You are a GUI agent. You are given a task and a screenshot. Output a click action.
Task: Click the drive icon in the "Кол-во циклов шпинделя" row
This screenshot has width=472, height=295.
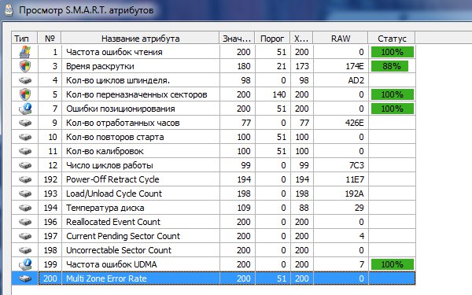tap(25, 80)
